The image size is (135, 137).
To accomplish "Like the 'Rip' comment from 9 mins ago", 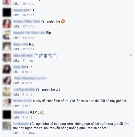I will [x=16, y=72].
